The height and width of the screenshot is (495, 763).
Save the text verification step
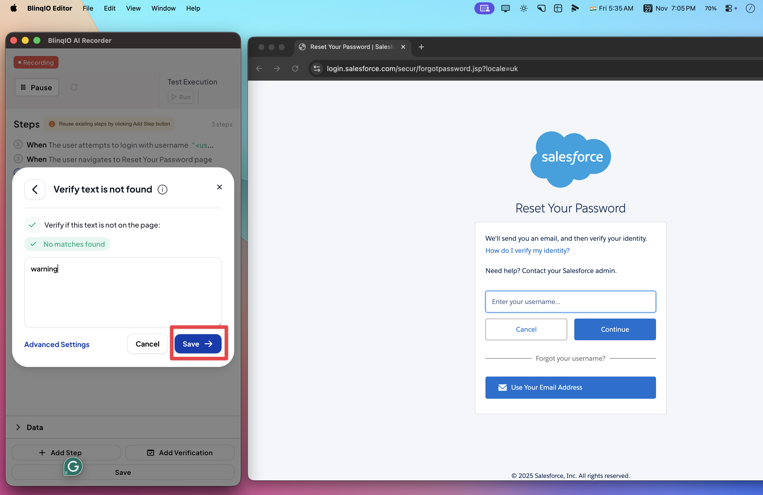click(198, 344)
